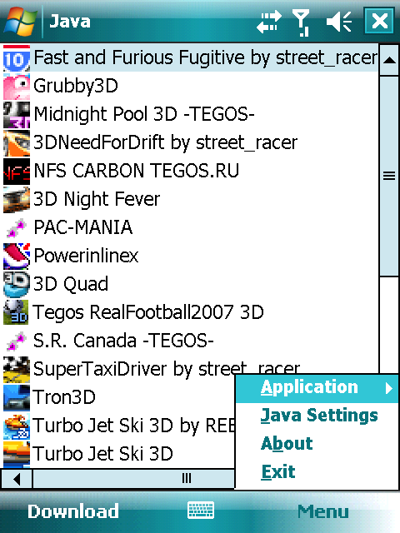Screen dimensions: 400x533
Task: Click the Tron3D blue icon
Action: [x=17, y=398]
